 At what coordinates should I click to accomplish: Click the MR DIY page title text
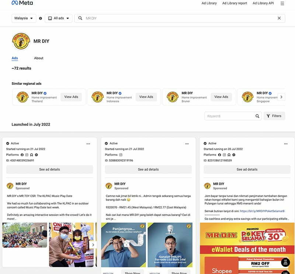[x=41, y=41]
